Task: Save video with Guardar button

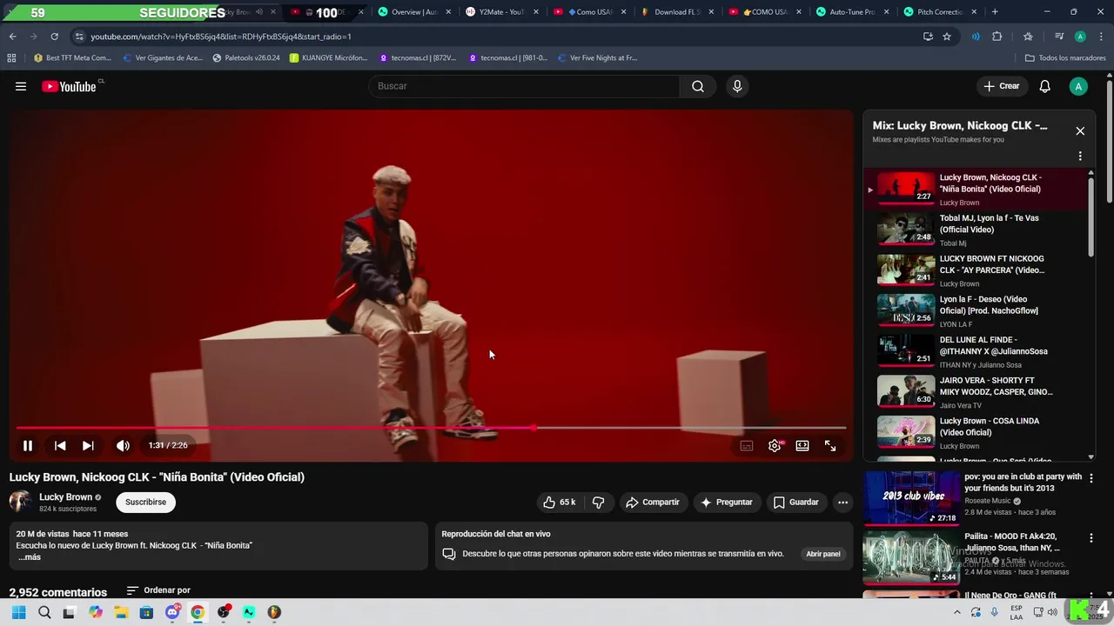Action: pyautogui.click(x=796, y=502)
